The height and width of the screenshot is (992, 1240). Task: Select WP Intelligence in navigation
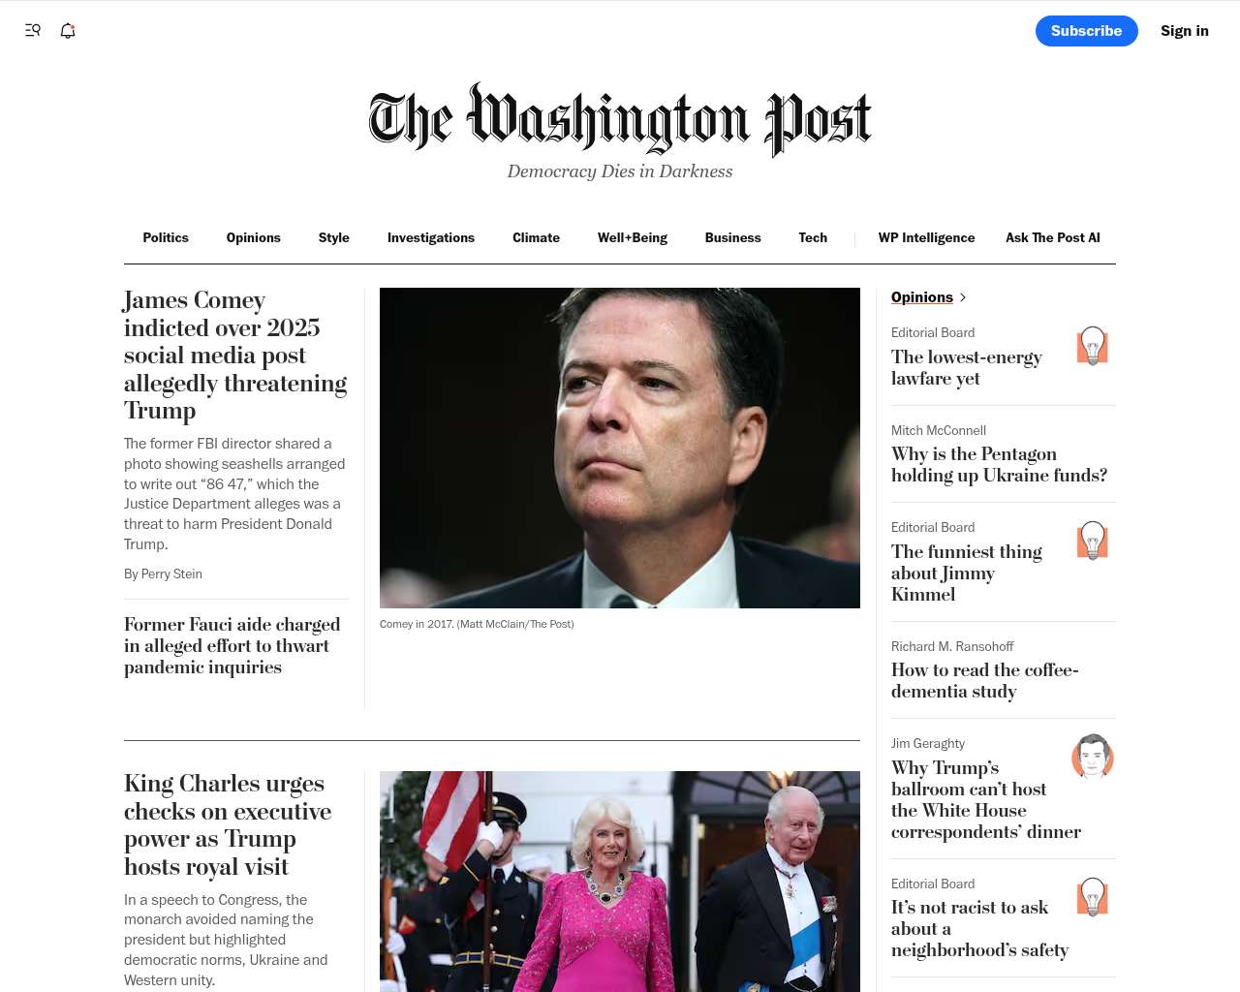click(x=926, y=237)
